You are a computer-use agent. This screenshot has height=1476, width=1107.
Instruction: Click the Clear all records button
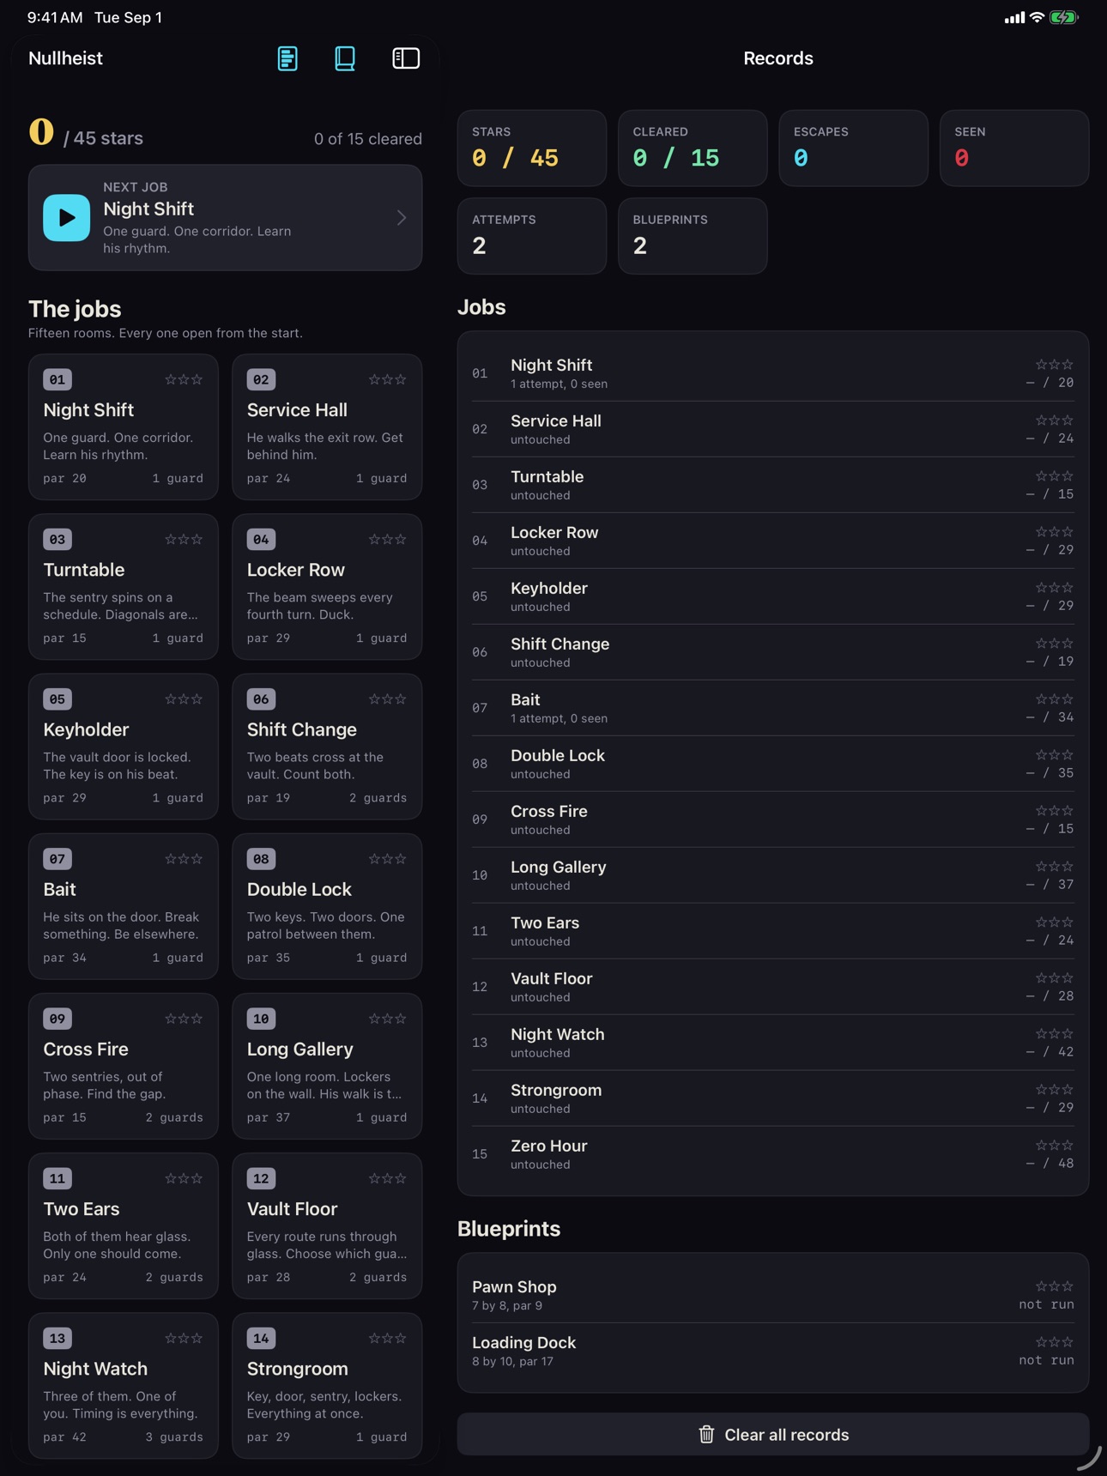coord(773,1434)
